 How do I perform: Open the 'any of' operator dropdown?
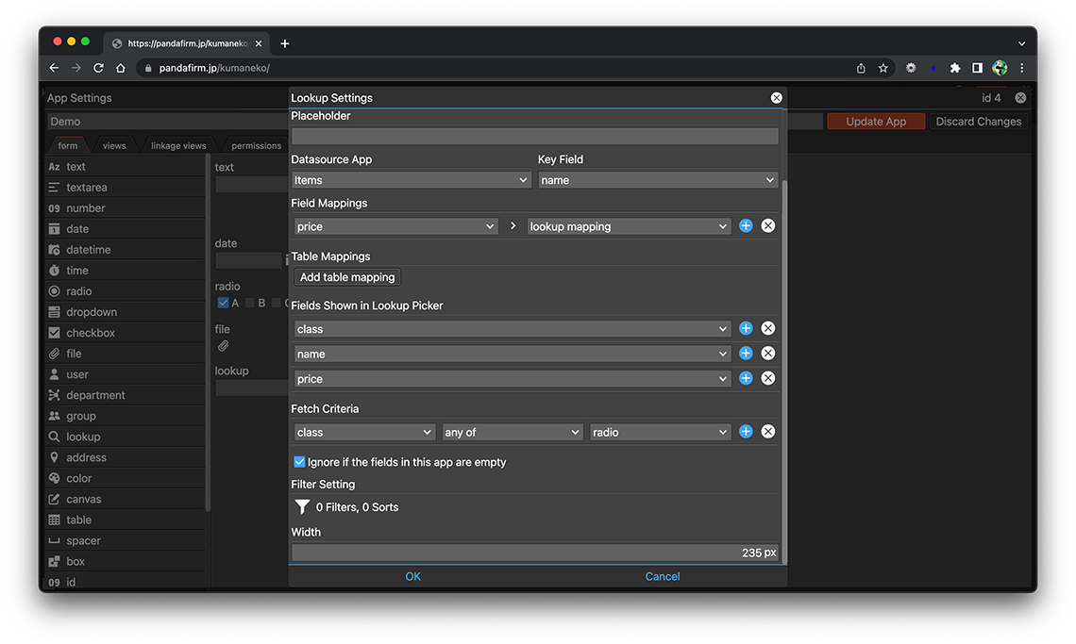[x=513, y=432]
